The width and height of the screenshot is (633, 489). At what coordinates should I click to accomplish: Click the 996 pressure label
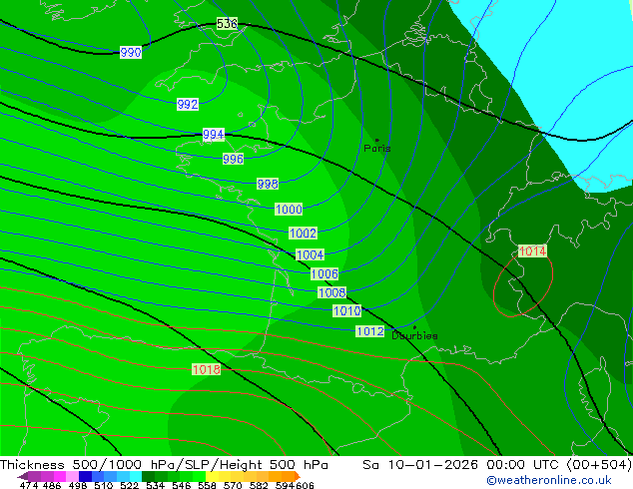click(x=233, y=159)
